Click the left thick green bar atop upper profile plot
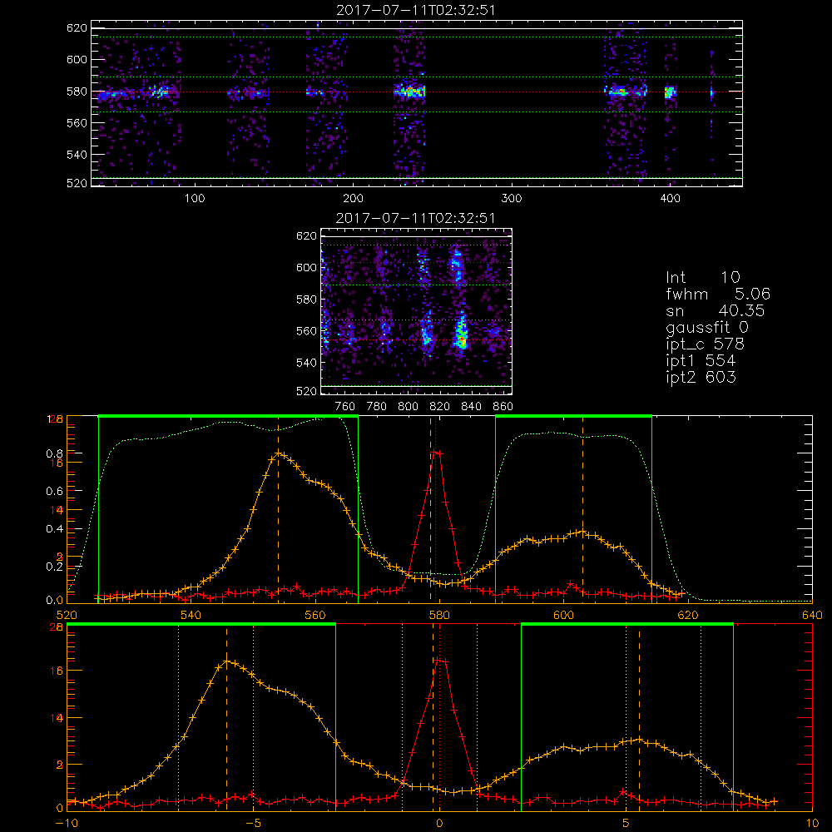The width and height of the screenshot is (832, 832). coord(228,416)
